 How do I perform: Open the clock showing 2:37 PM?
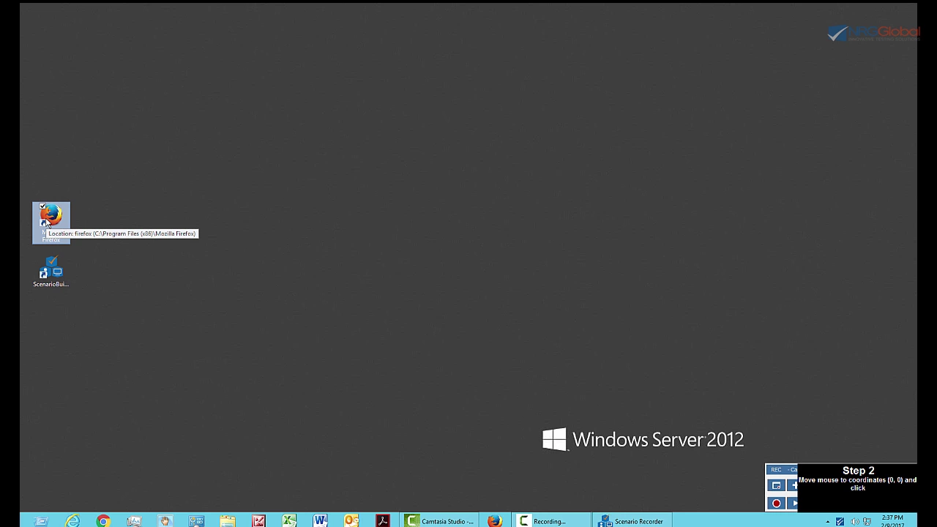pyautogui.click(x=892, y=521)
